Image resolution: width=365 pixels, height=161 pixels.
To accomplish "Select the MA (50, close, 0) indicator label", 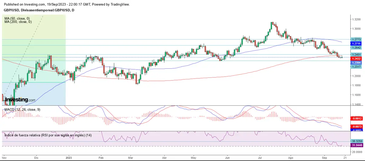I will click(x=18, y=18).
